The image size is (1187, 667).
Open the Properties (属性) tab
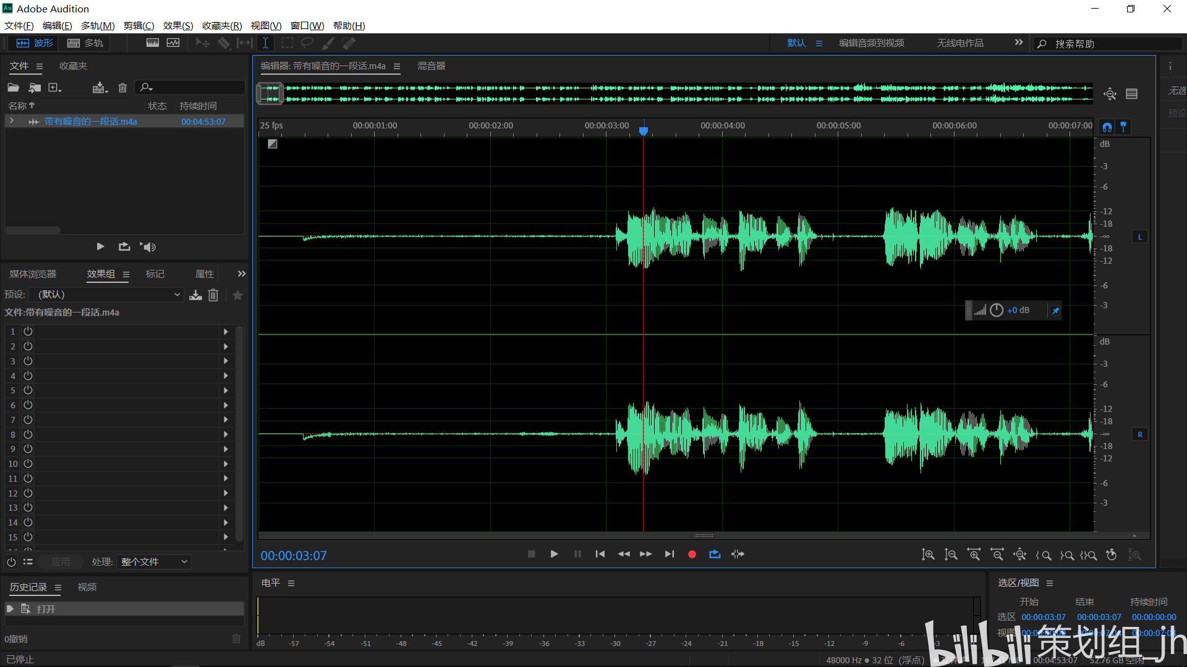point(205,274)
